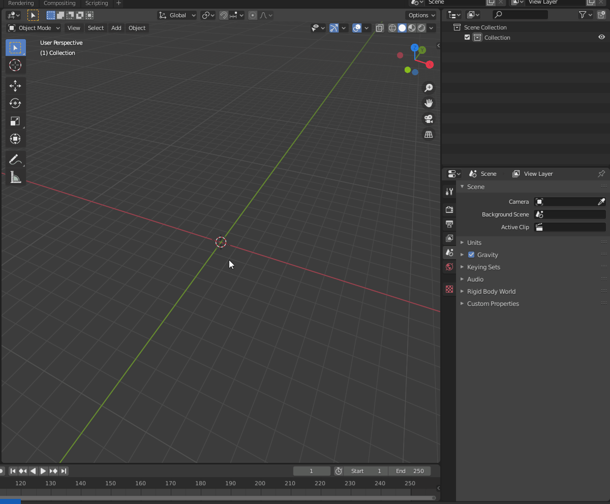610x504 pixels.
Task: Activate the Transform tool
Action: click(15, 139)
